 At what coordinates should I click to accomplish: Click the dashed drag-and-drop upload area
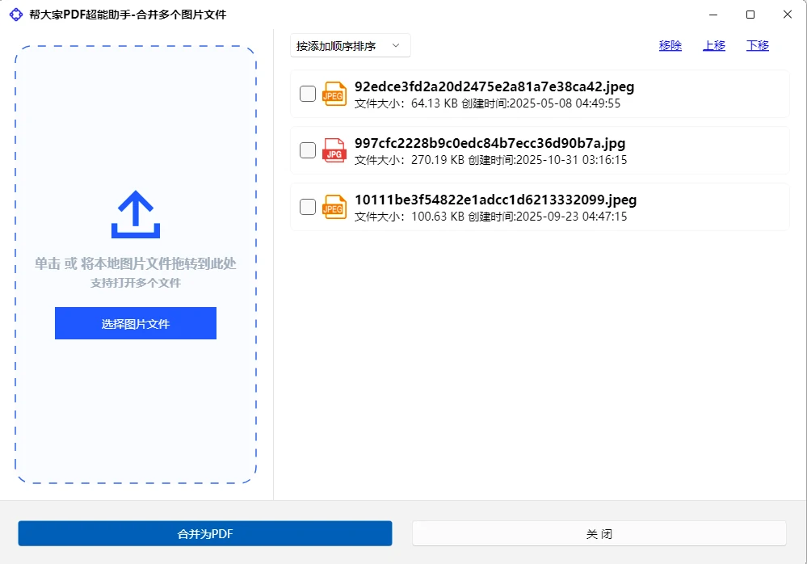pos(135,404)
